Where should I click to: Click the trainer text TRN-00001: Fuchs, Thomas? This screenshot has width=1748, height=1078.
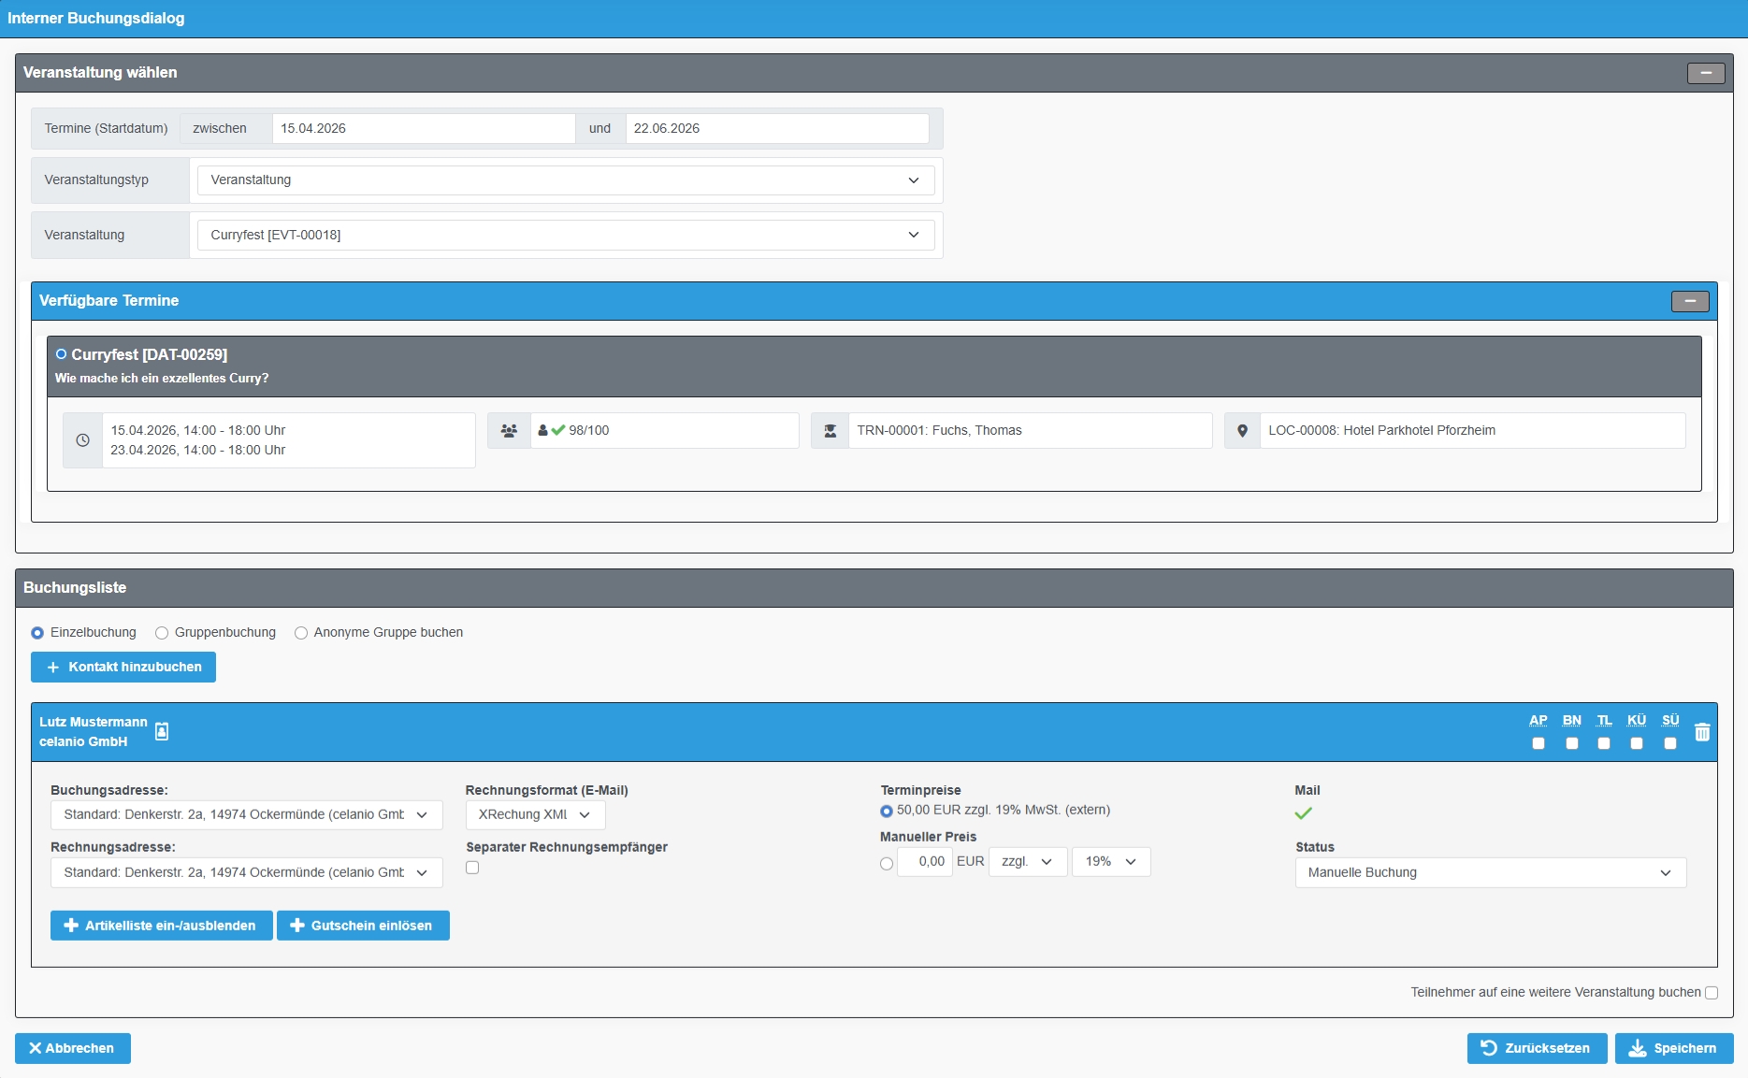pyautogui.click(x=939, y=431)
